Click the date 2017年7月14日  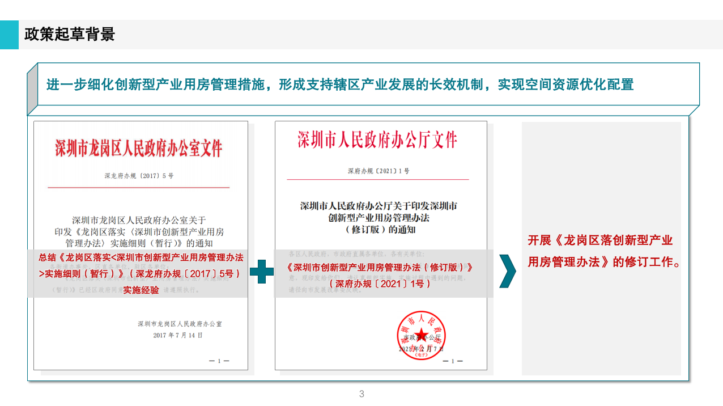tap(177, 335)
